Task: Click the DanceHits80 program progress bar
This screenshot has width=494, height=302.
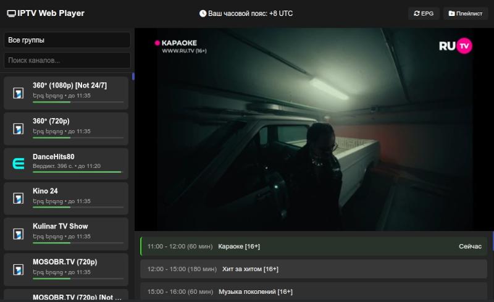Action: 78,172
